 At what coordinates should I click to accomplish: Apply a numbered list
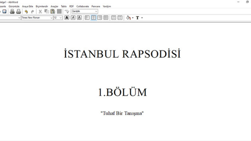[114, 18]
